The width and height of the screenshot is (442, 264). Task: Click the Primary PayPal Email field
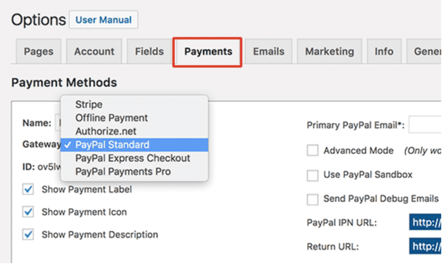coord(425,125)
